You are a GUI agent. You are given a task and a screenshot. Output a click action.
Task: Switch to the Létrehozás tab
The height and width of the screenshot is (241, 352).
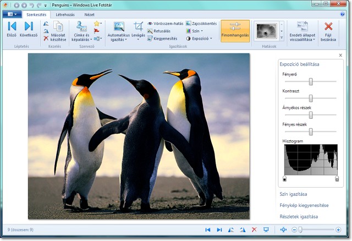click(x=65, y=15)
